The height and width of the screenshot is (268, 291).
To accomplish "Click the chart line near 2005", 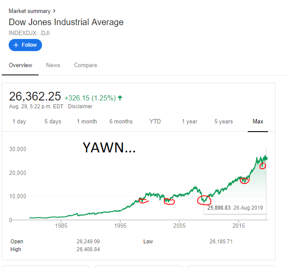I will tap(179, 195).
